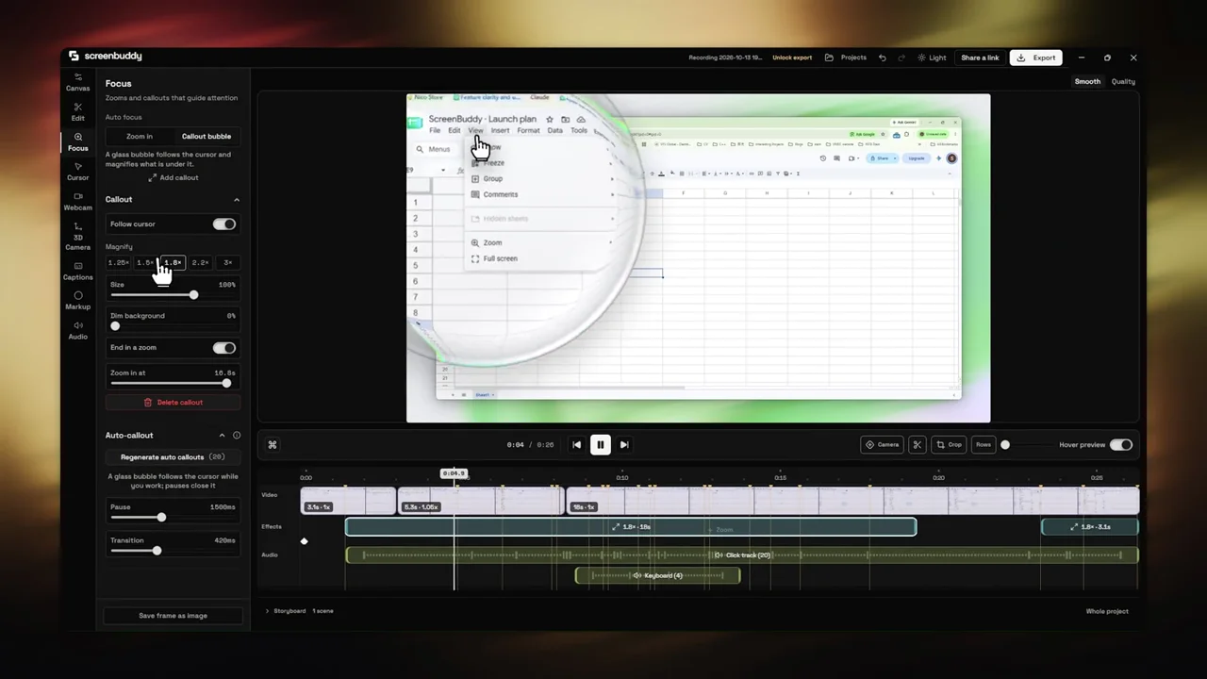
Task: Set magnify to 1.25×
Action: coord(119,263)
